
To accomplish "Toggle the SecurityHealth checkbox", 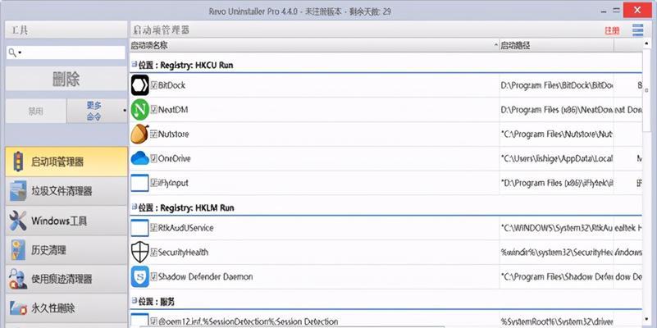I will click(153, 253).
